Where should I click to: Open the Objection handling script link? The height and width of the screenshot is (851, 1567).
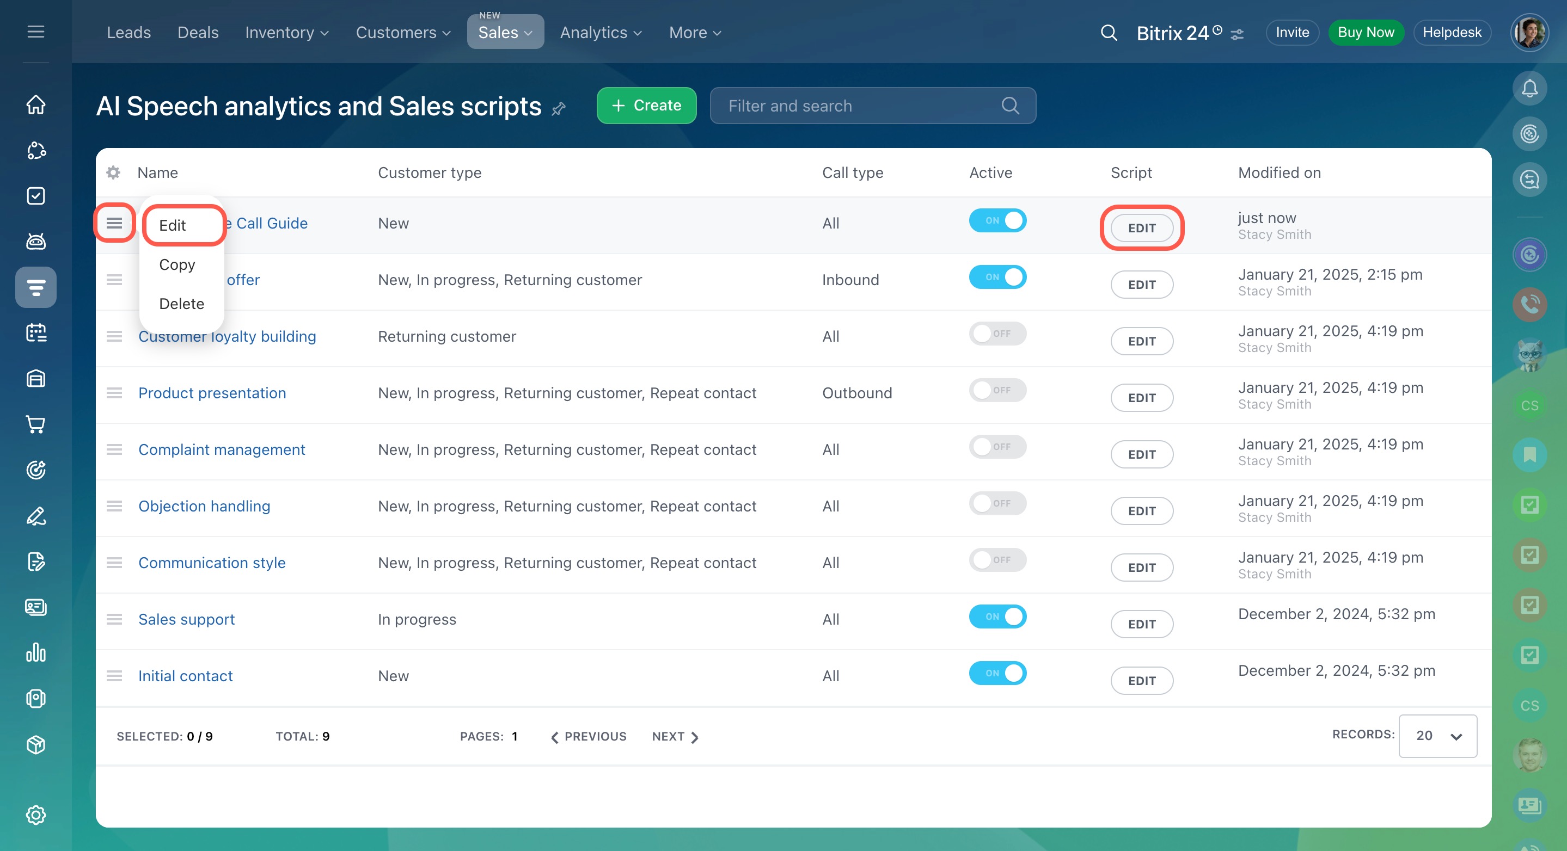click(204, 505)
